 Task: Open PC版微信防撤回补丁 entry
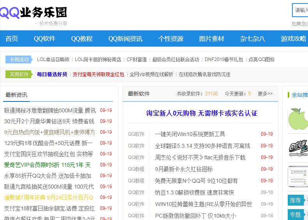click(x=195, y=216)
